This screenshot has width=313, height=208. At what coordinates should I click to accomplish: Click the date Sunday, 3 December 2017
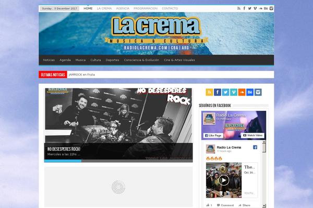59,8
